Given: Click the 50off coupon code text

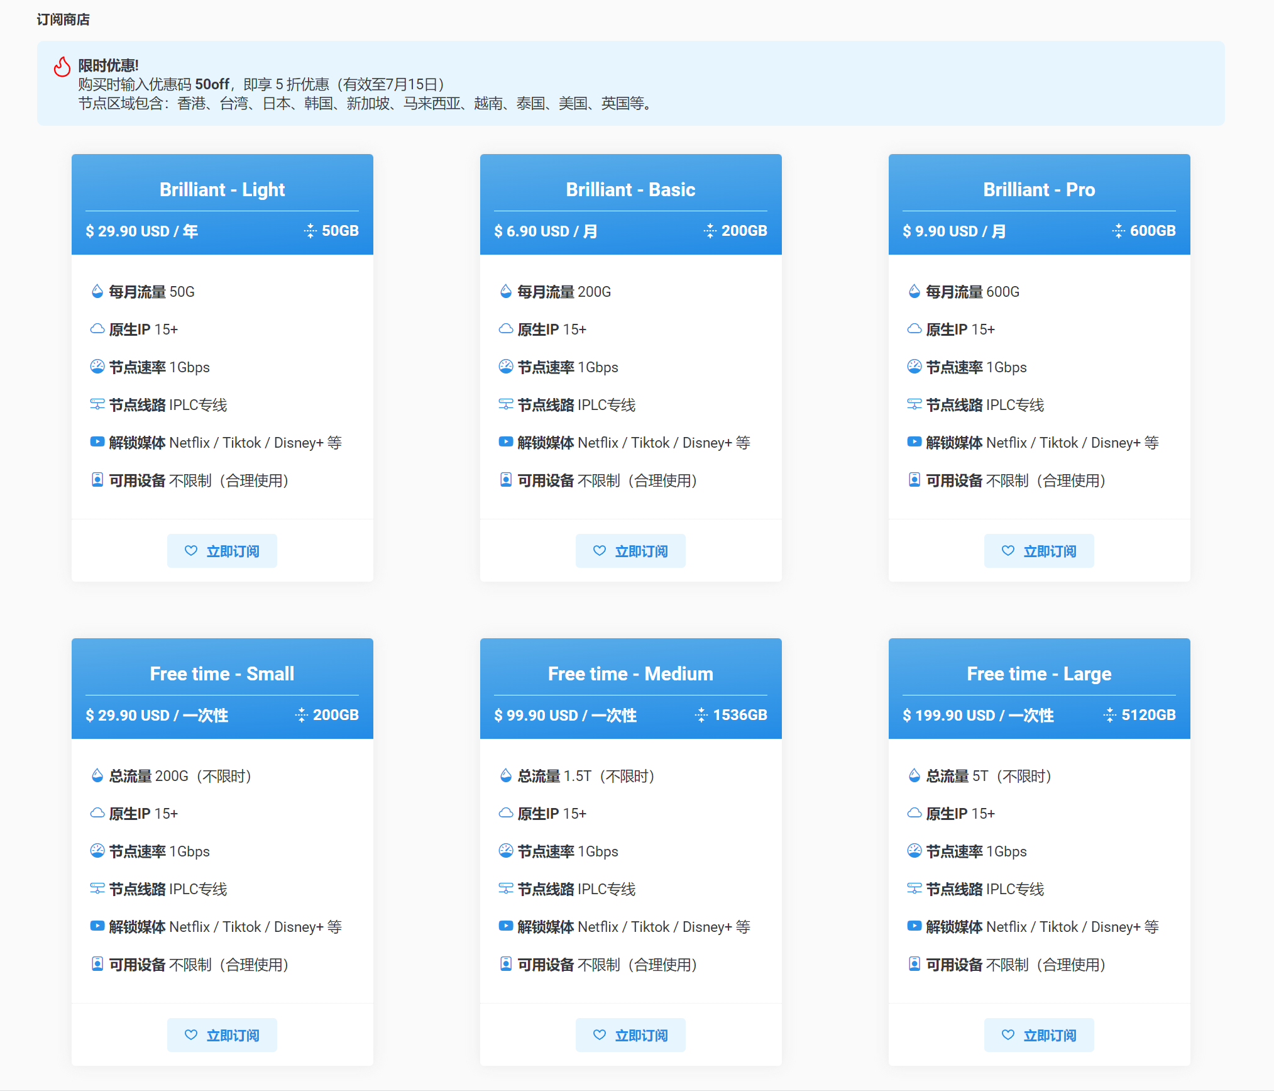Looking at the screenshot, I should (x=212, y=84).
